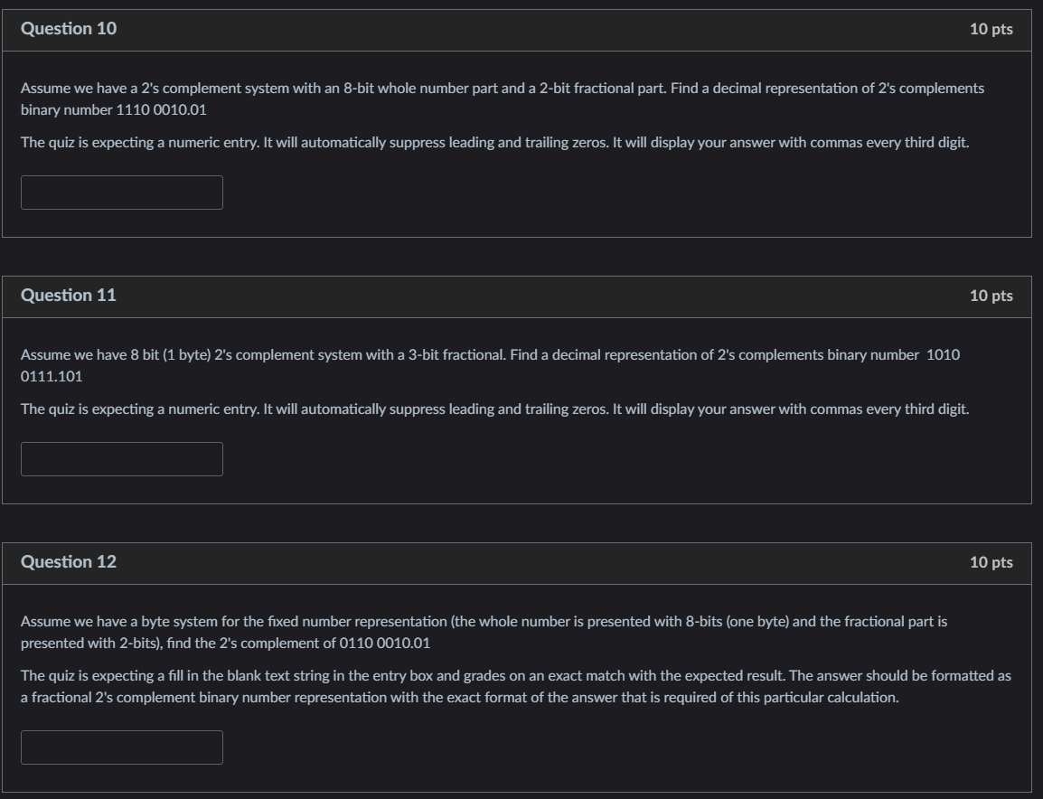Click the 10 pts label on Question 10
1043x799 pixels.
991,29
